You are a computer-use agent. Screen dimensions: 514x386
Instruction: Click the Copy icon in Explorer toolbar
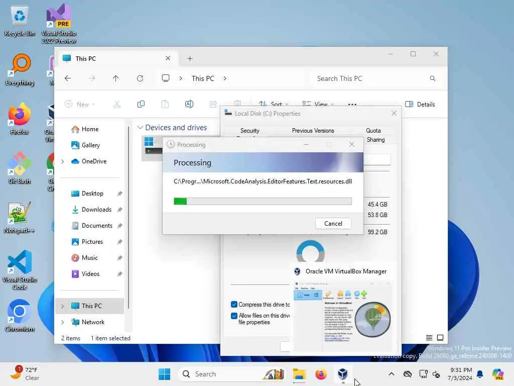[141, 105]
